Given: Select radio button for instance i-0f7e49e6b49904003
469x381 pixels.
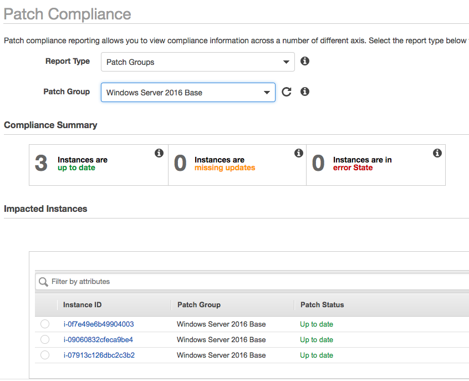Looking at the screenshot, I should click(x=45, y=324).
